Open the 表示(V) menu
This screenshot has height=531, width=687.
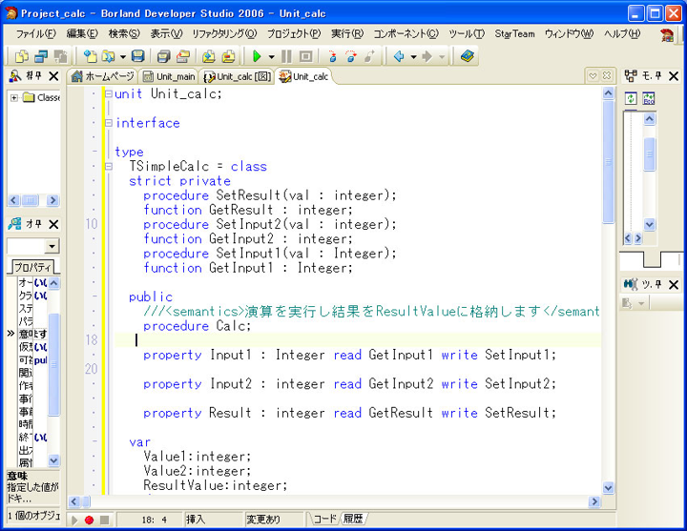(166, 33)
